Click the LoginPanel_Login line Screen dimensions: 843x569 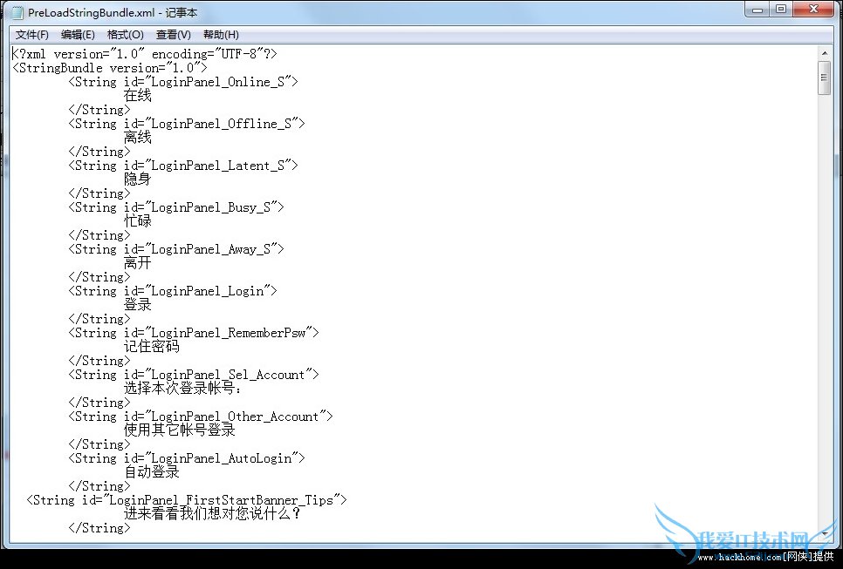[173, 291]
